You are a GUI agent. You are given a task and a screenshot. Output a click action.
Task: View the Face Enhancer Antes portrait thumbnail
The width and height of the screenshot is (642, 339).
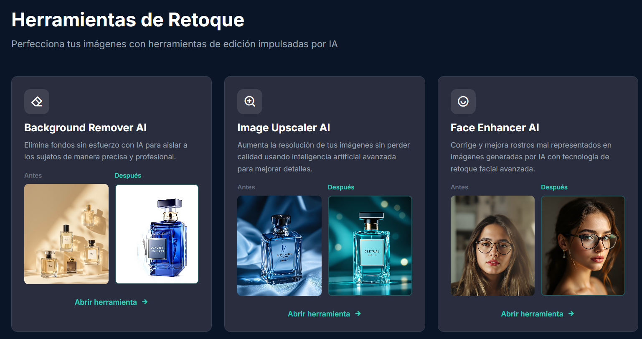click(492, 246)
